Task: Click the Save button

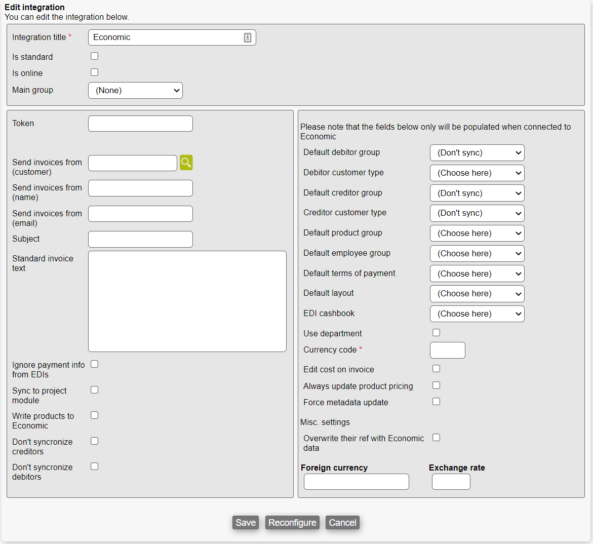Action: tap(246, 523)
